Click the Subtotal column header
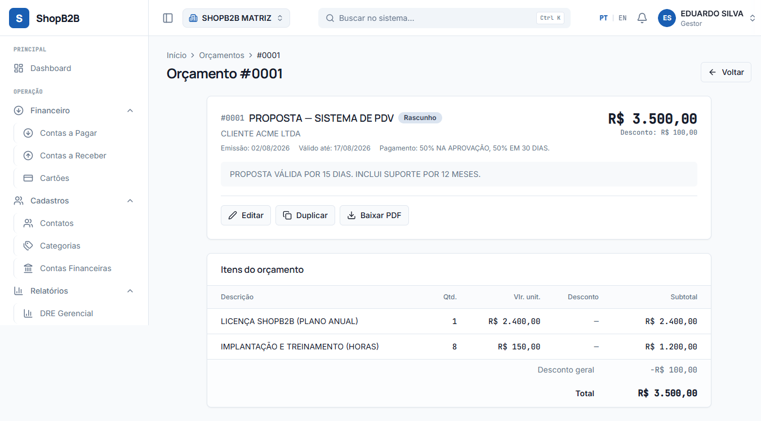This screenshot has height=421, width=761. tap(684, 297)
